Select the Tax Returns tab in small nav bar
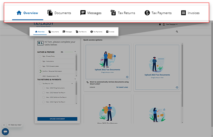 coord(81,32)
